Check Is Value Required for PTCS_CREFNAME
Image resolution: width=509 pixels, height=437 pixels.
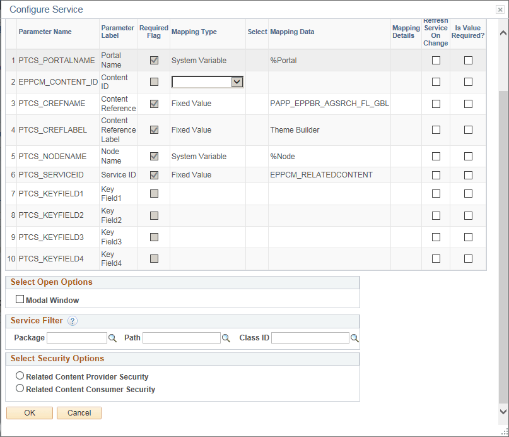(x=468, y=104)
